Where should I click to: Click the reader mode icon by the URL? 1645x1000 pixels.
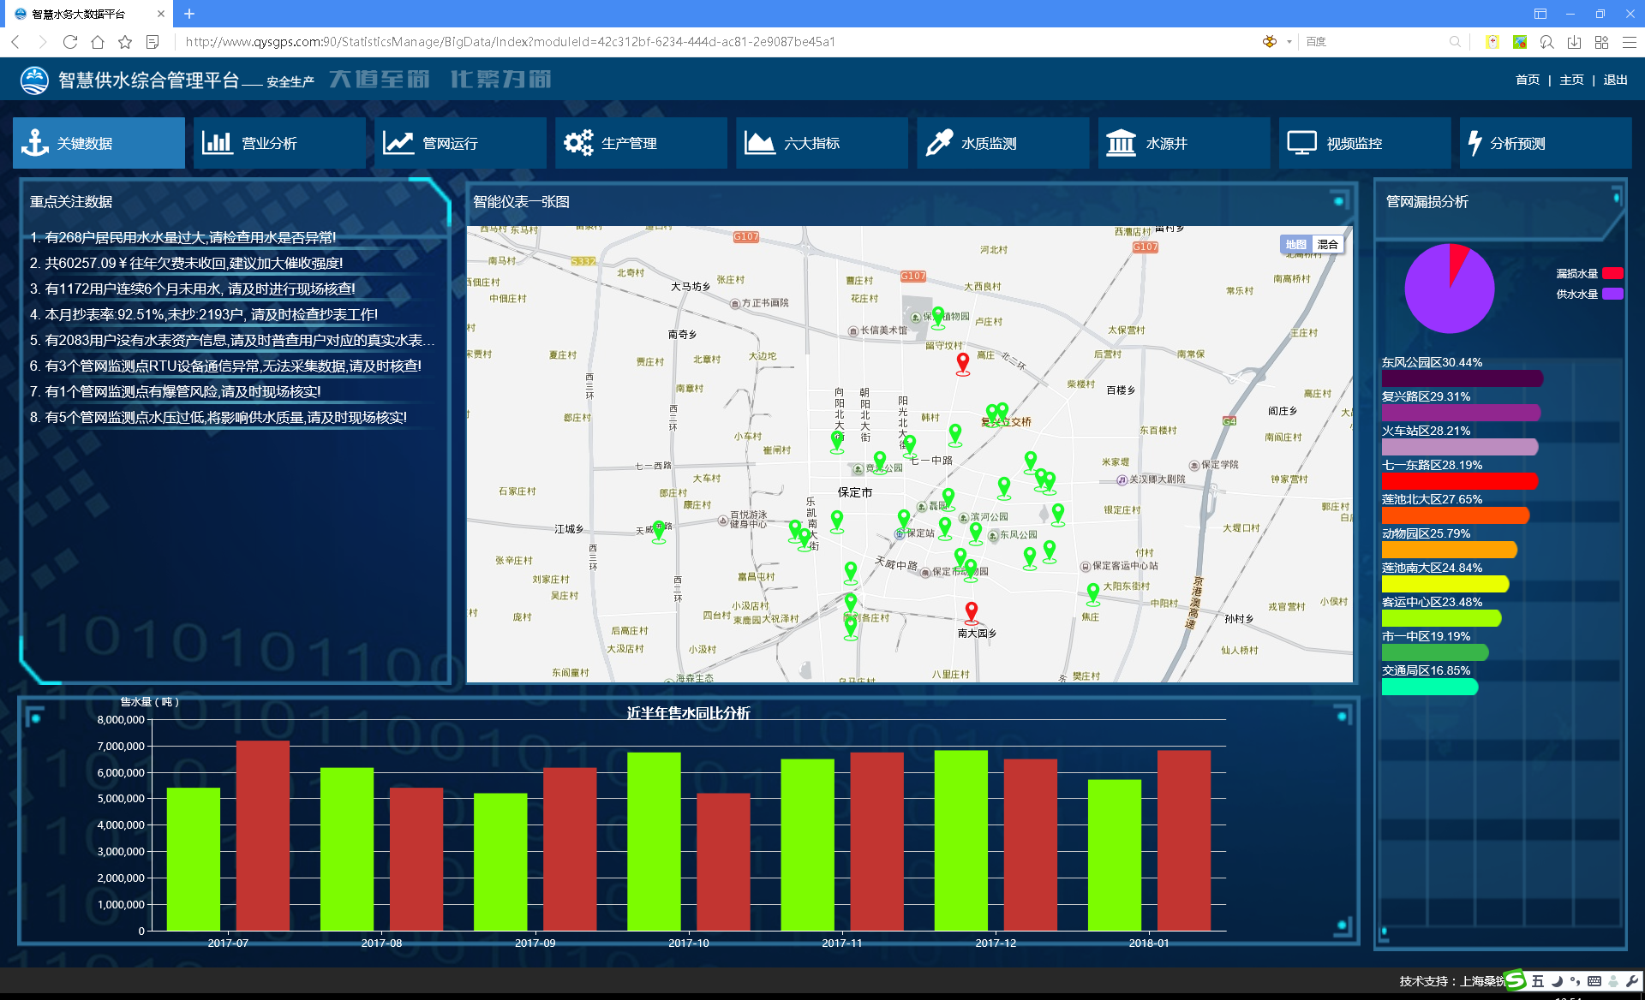coord(153,42)
